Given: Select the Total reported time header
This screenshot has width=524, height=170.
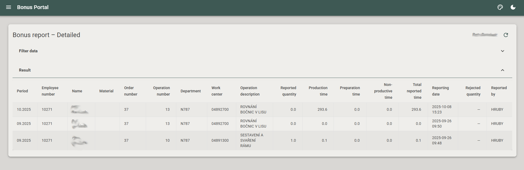Looking at the screenshot, I should click(414, 91).
